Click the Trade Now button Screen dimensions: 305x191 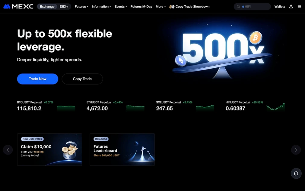[37, 79]
